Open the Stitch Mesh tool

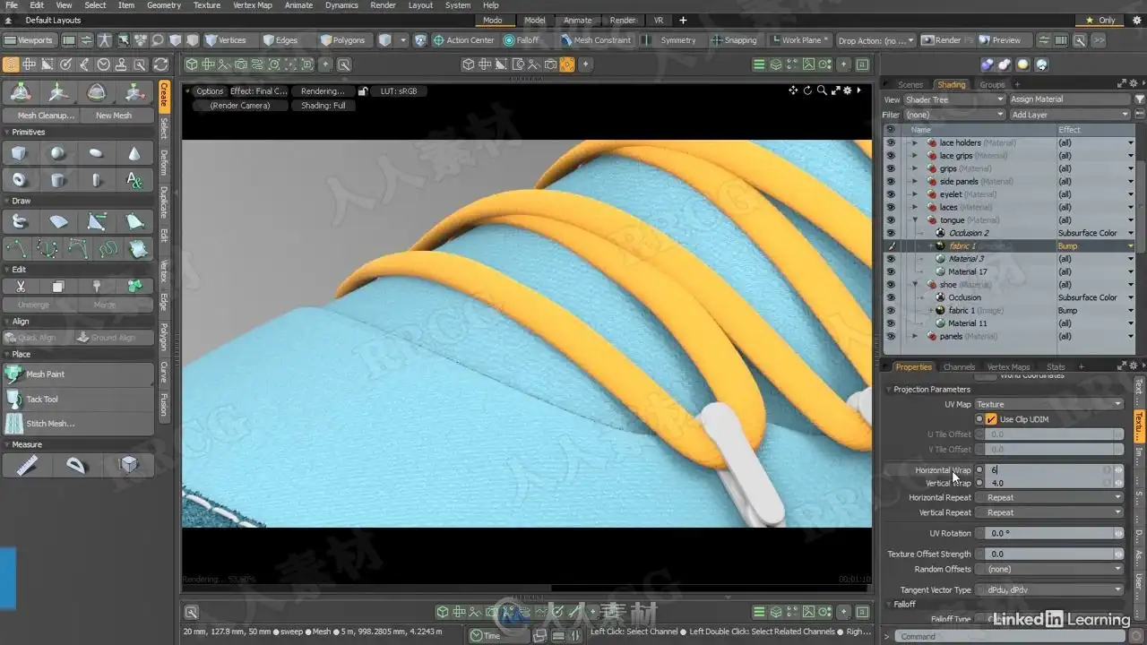79,424
